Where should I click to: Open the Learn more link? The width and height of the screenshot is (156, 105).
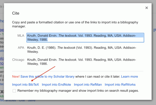(129, 76)
